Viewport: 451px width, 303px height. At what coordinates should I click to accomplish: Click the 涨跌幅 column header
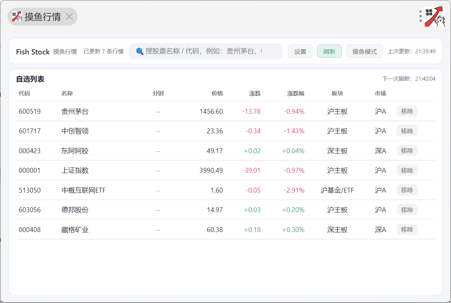[296, 93]
